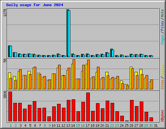Click the 3806 KBytes axis value
This screenshot has height=129, width=166.
[x=5, y=94]
